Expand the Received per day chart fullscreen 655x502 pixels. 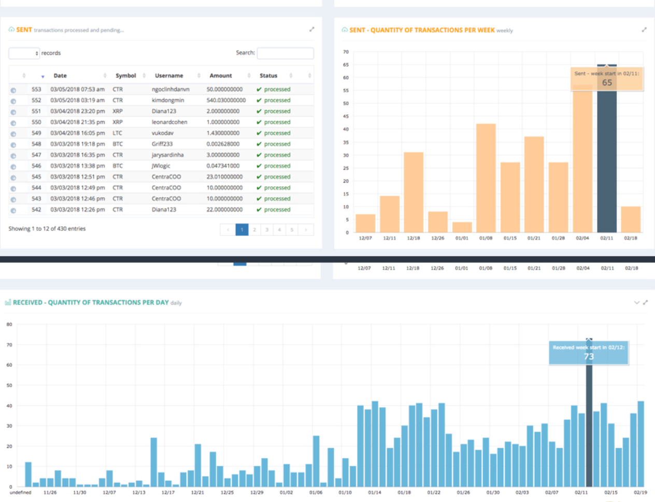[x=645, y=302]
